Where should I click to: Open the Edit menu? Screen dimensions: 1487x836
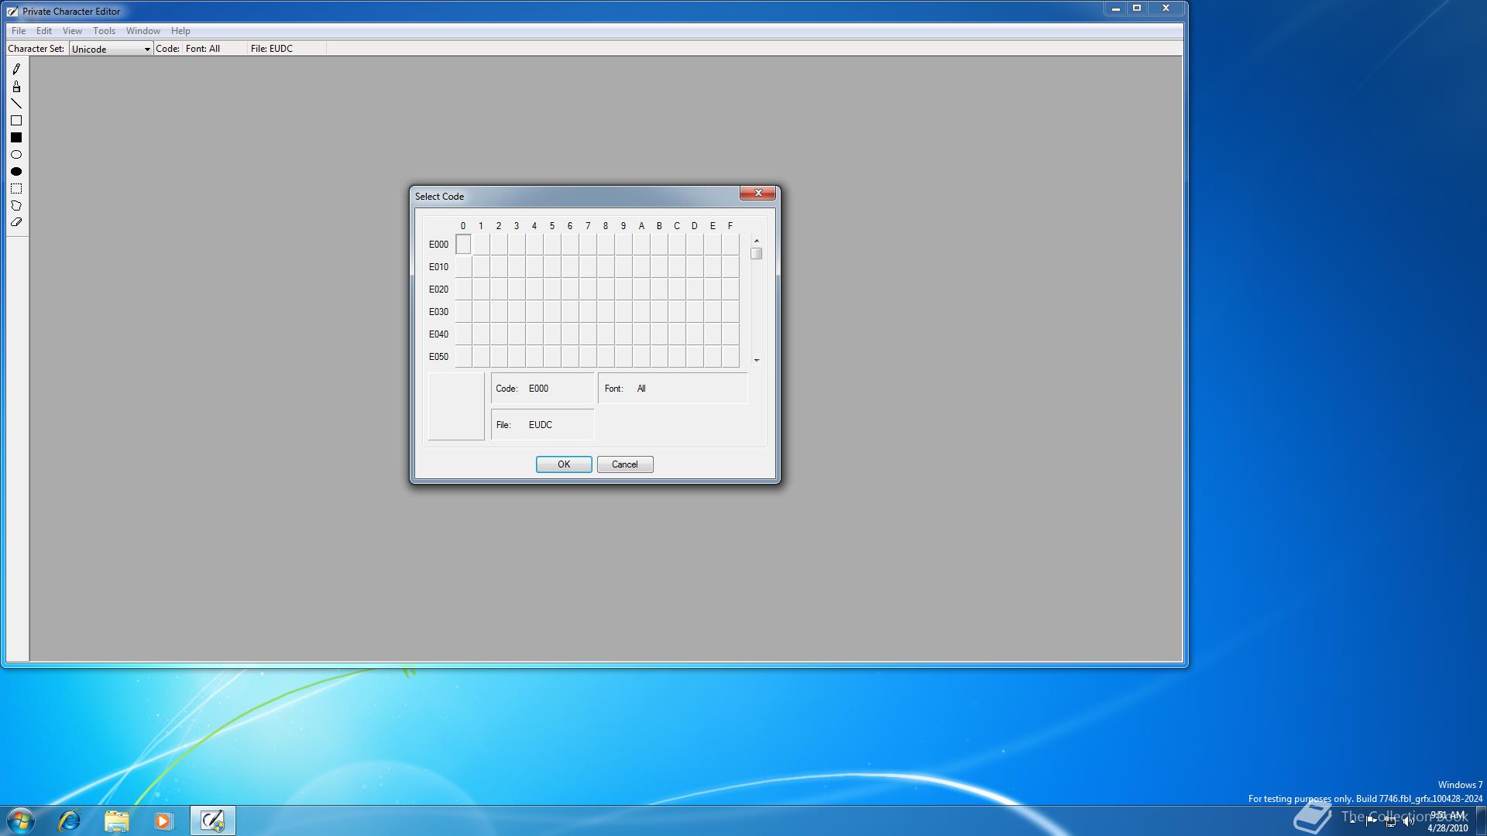pyautogui.click(x=44, y=31)
